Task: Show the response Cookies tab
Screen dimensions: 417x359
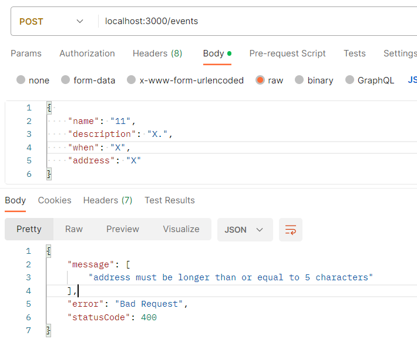Action: (x=55, y=200)
